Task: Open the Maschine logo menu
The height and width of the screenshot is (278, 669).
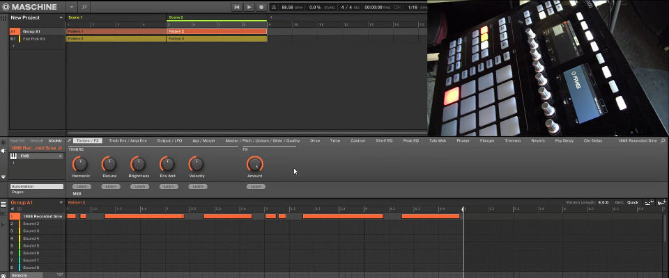Action: click(x=30, y=7)
